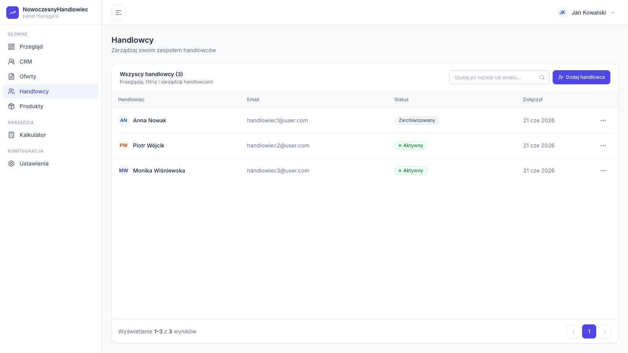Viewport: 628px width, 353px height.
Task: Click Monika Wiśniewska's join date
Action: pyautogui.click(x=539, y=171)
